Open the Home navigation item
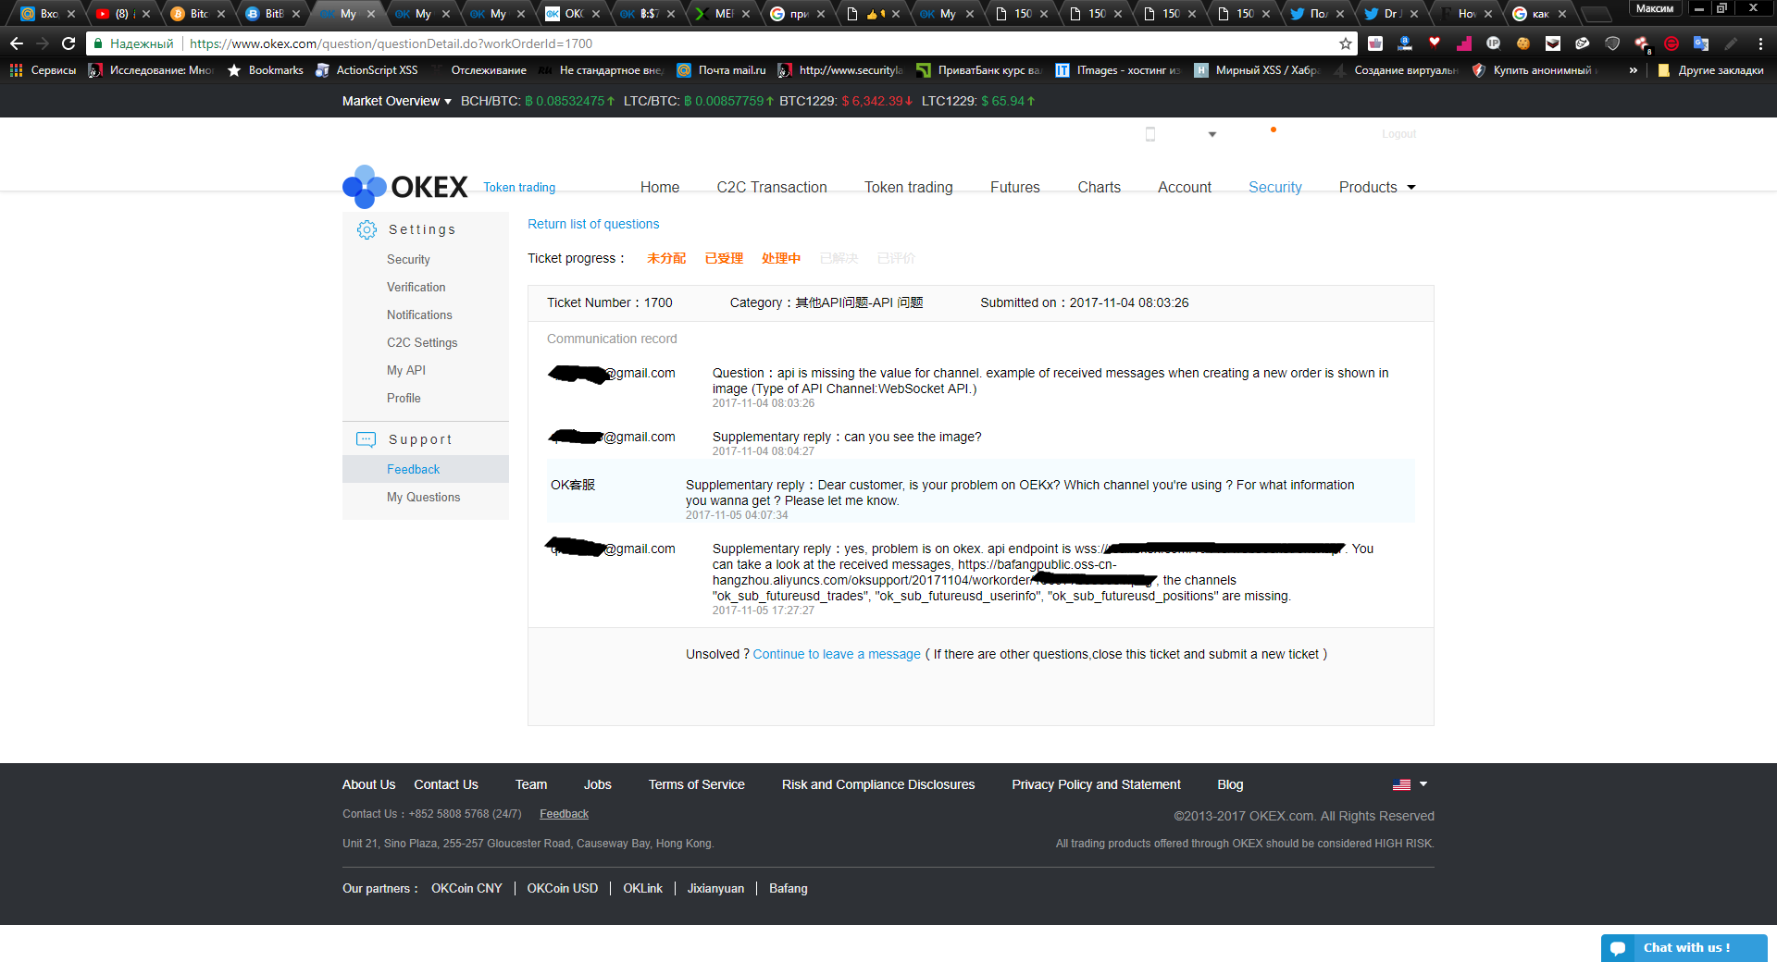1777x962 pixels. (660, 187)
